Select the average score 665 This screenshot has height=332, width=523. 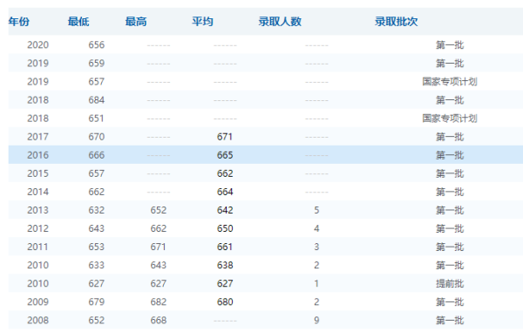225,154
